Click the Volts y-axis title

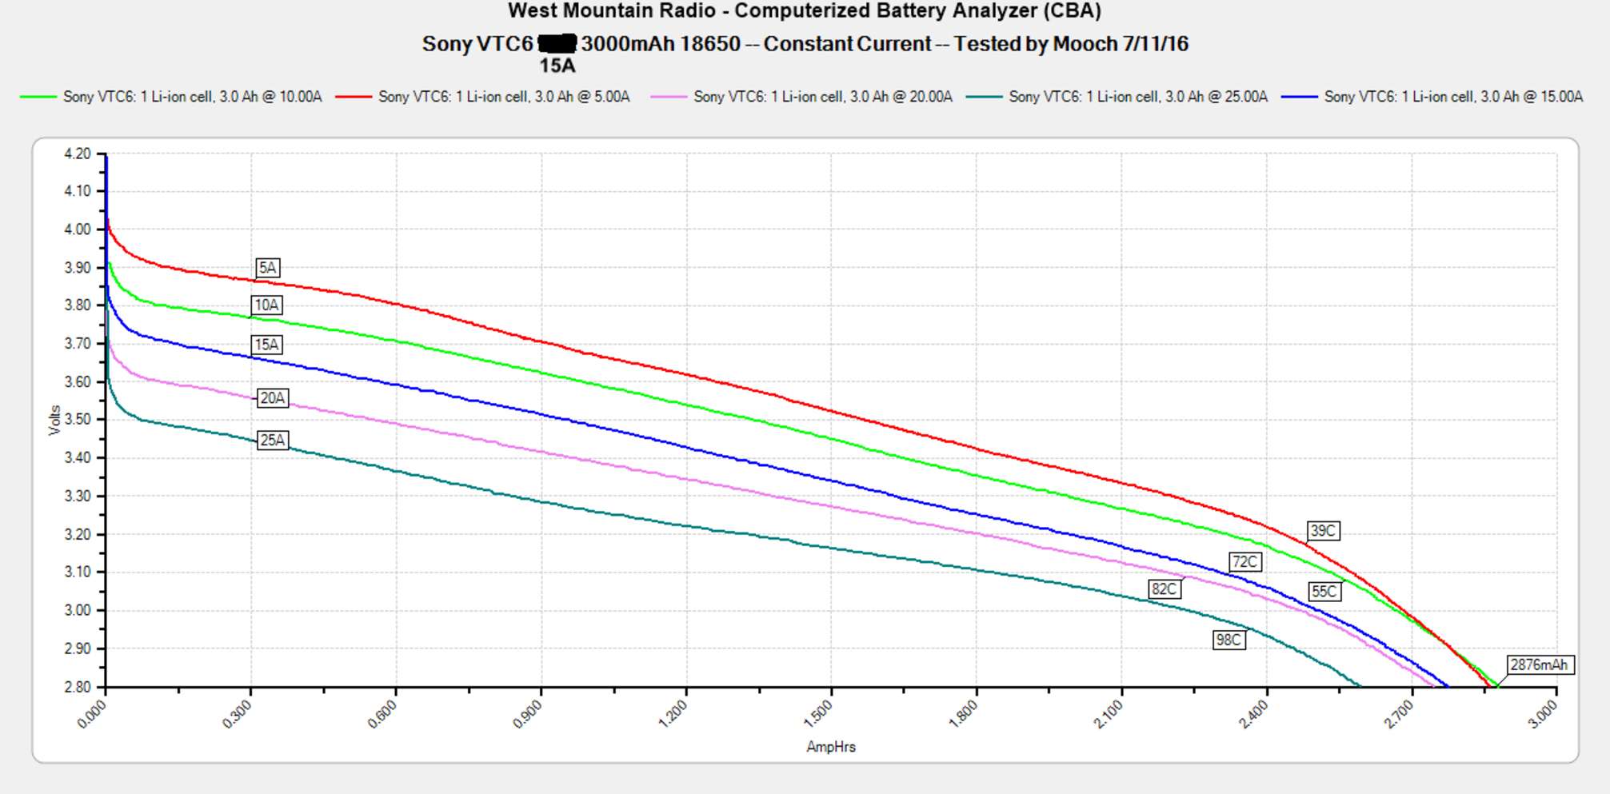tap(54, 420)
